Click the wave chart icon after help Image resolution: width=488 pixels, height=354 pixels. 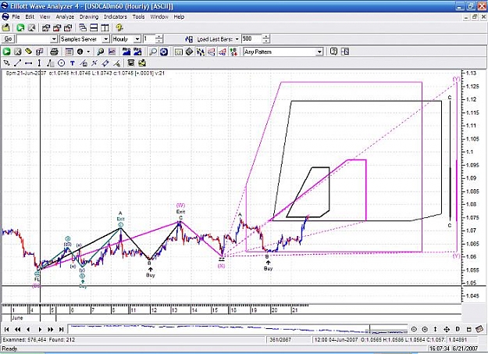click(x=345, y=52)
